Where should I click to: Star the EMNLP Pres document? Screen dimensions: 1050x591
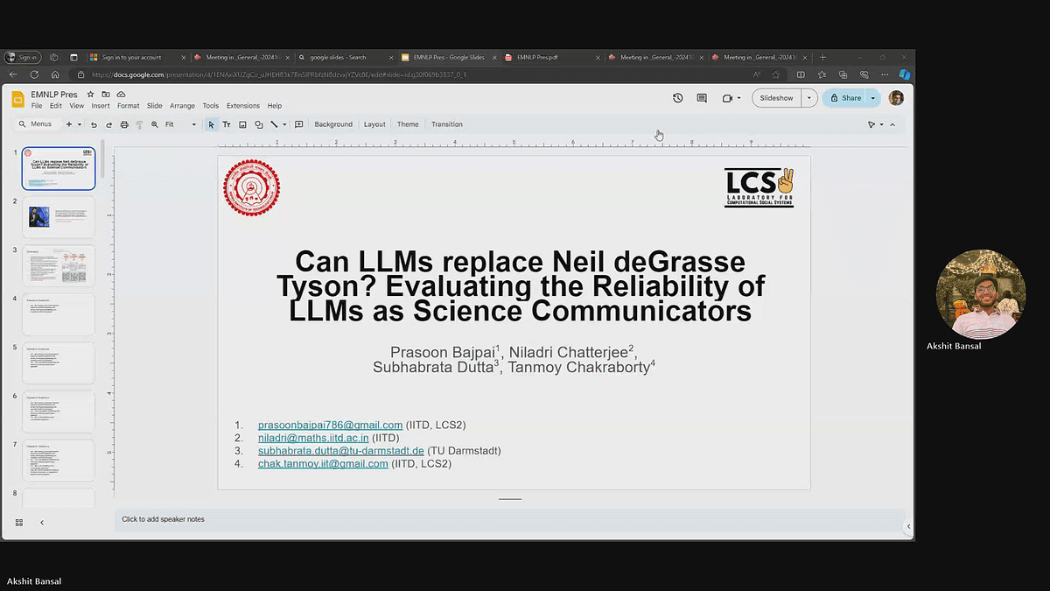[91, 94]
